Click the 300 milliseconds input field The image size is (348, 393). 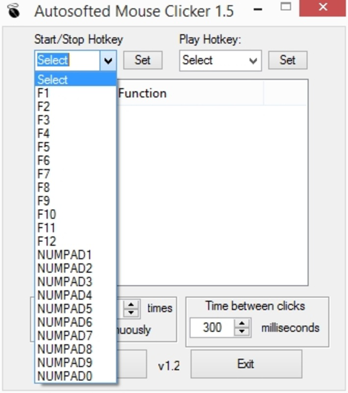(x=213, y=327)
